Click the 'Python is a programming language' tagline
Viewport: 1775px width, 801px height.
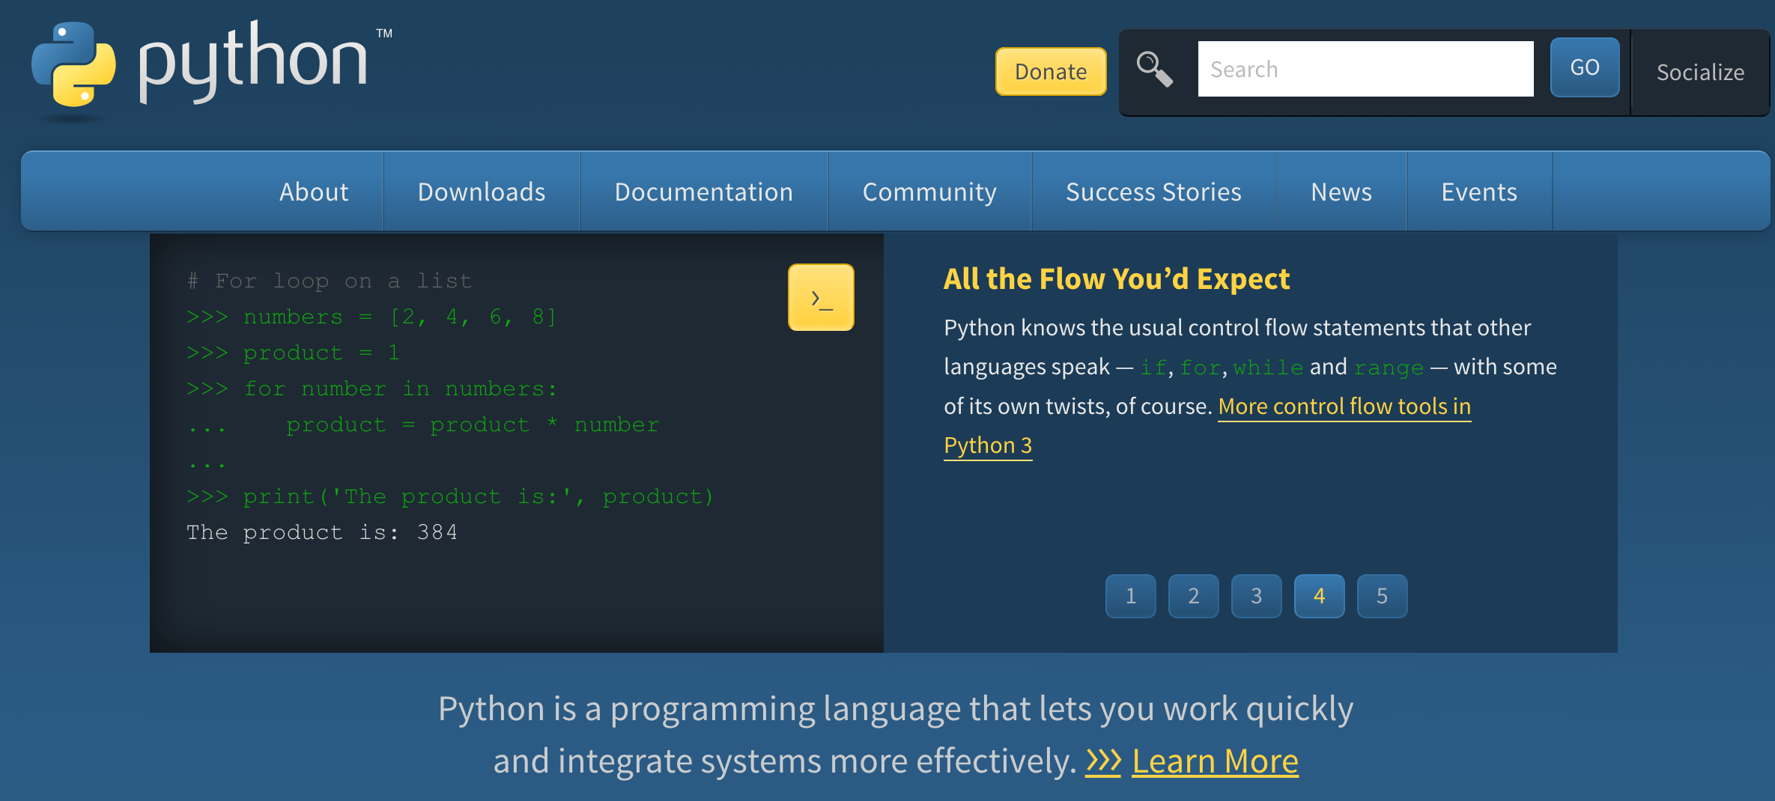(x=896, y=734)
